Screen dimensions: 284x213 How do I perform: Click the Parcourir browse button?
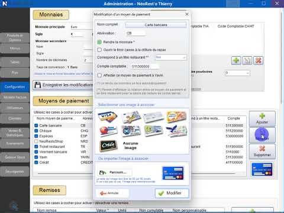[115, 172]
